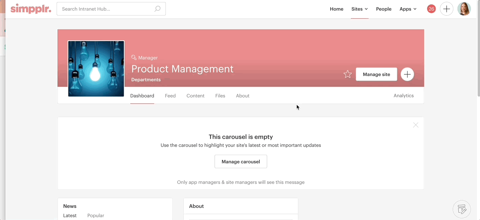Screen dimensions: 480x220
Task: Focus the Search Intranet Hub field
Action: (111, 9)
